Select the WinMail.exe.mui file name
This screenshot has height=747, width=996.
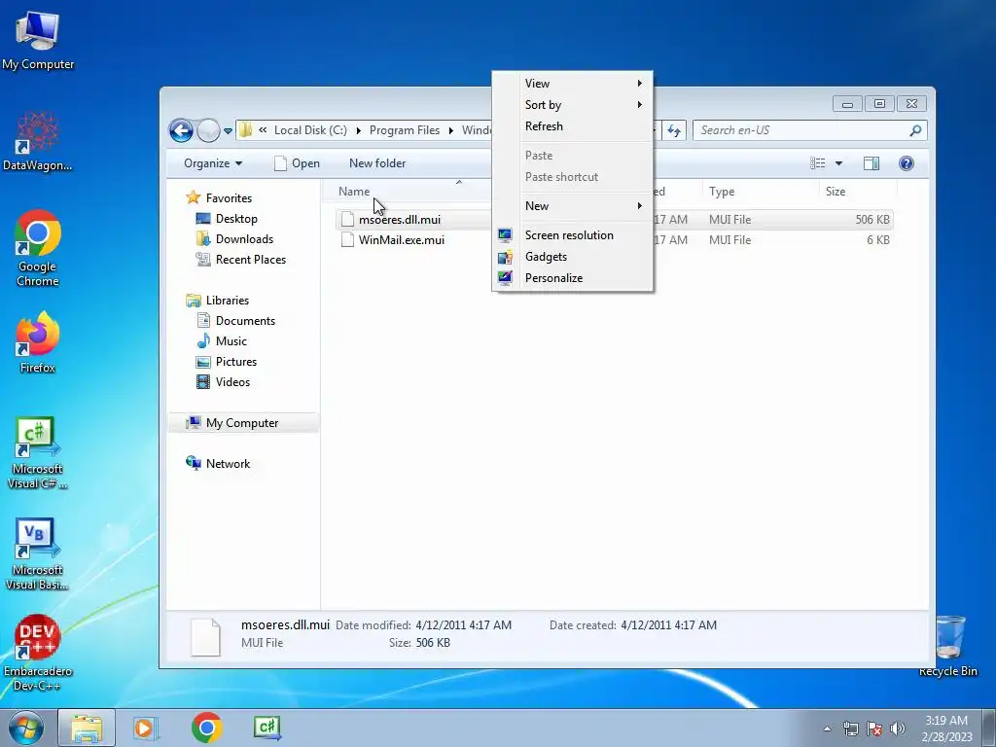[402, 240]
